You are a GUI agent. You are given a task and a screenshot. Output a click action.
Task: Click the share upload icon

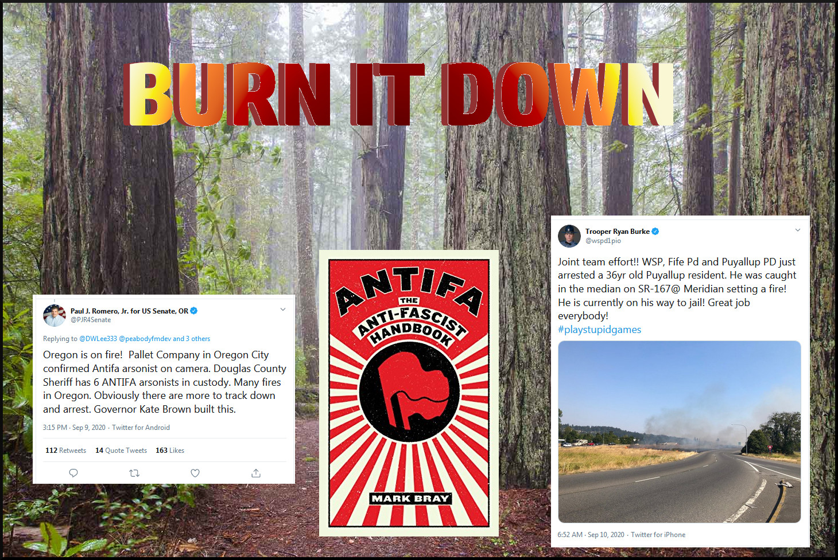click(256, 473)
